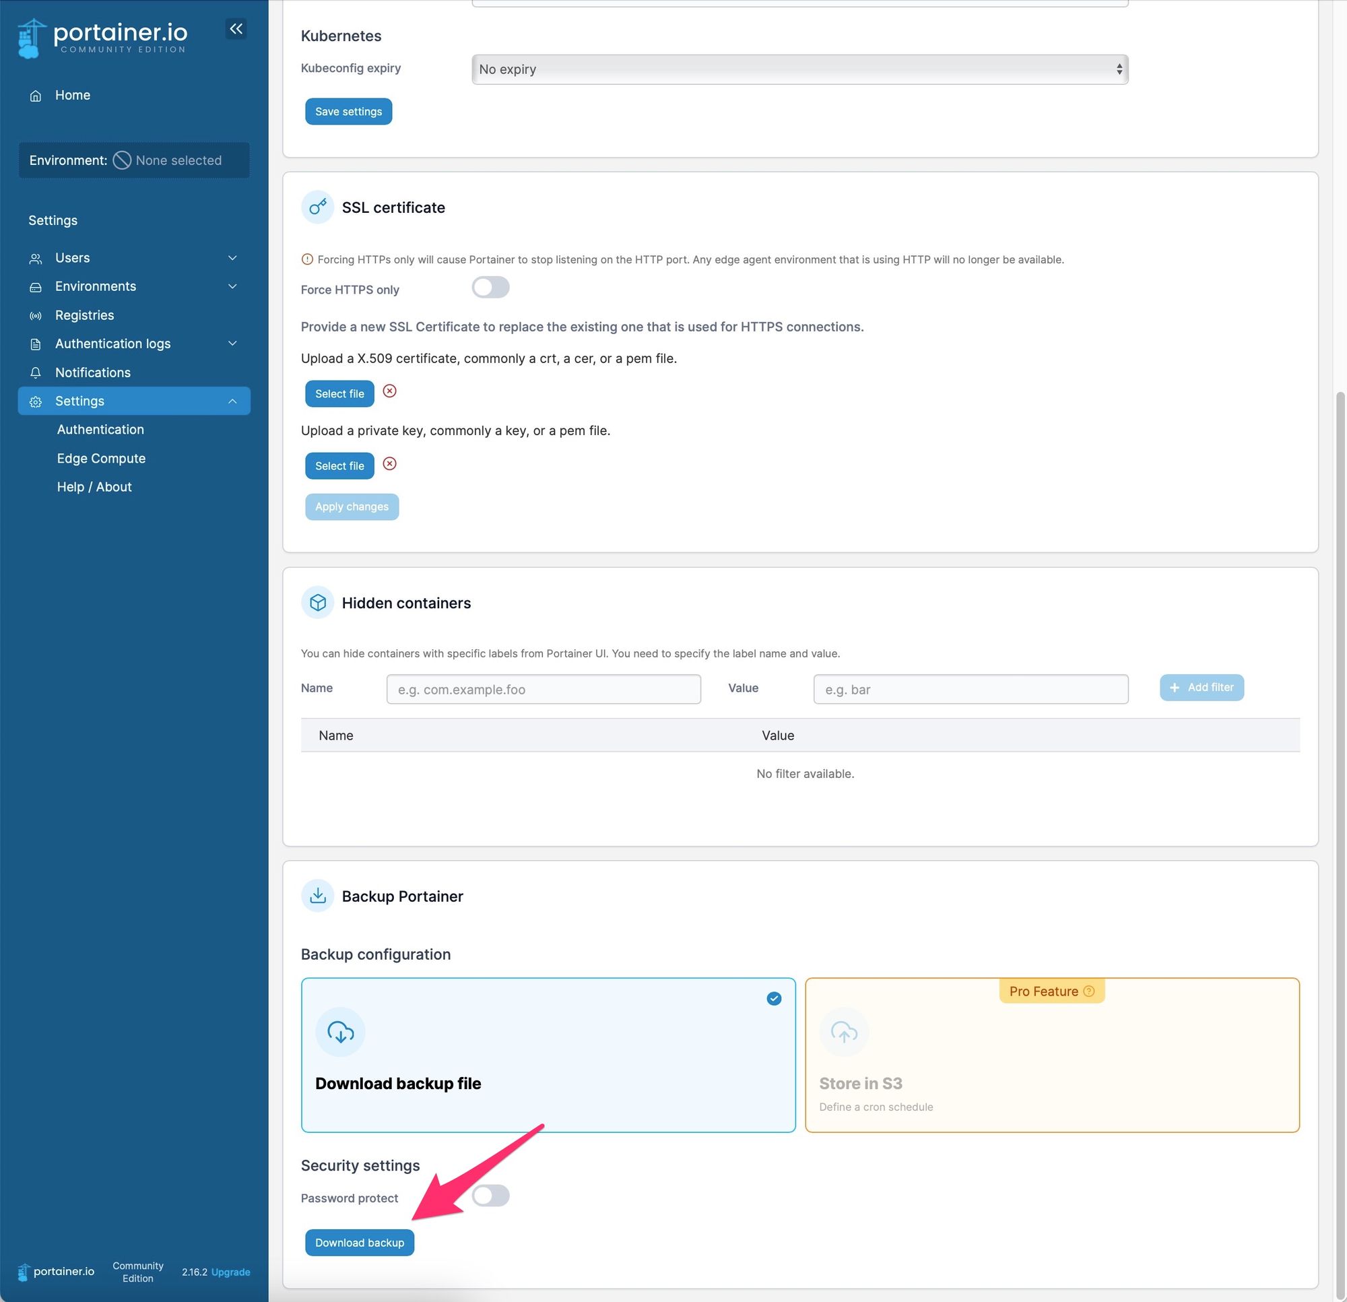Select Download backup file option card
This screenshot has width=1347, height=1302.
(x=548, y=1055)
